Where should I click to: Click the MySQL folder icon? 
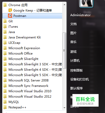coord(5,102)
